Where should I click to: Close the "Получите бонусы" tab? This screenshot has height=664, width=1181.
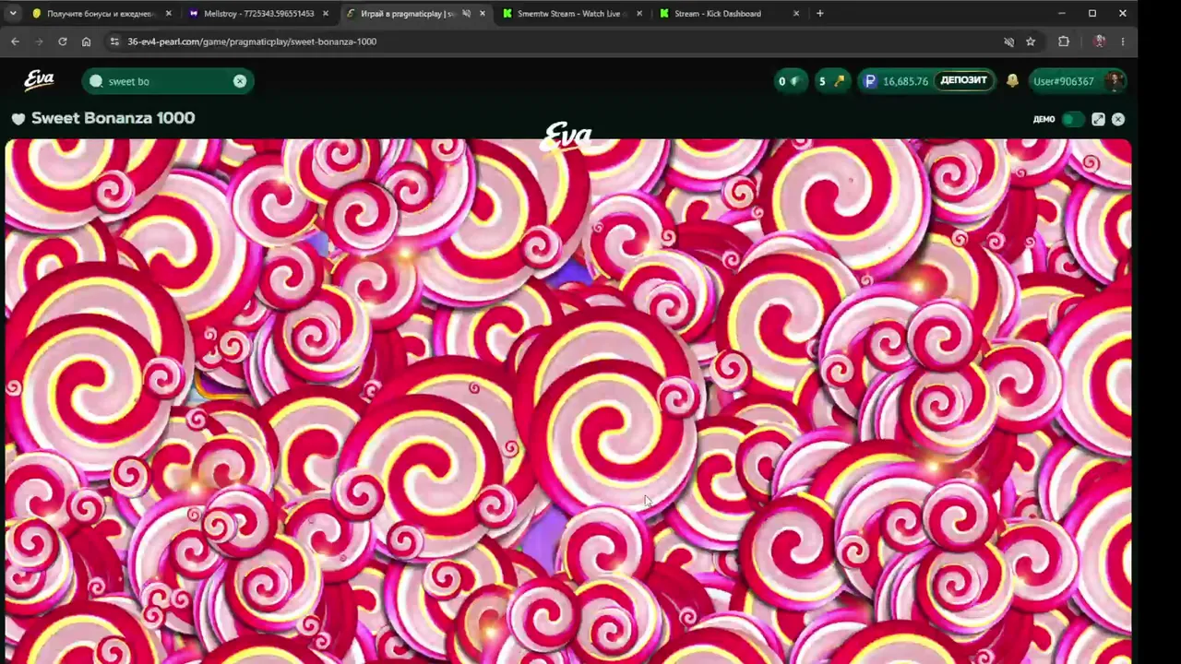coord(168,14)
